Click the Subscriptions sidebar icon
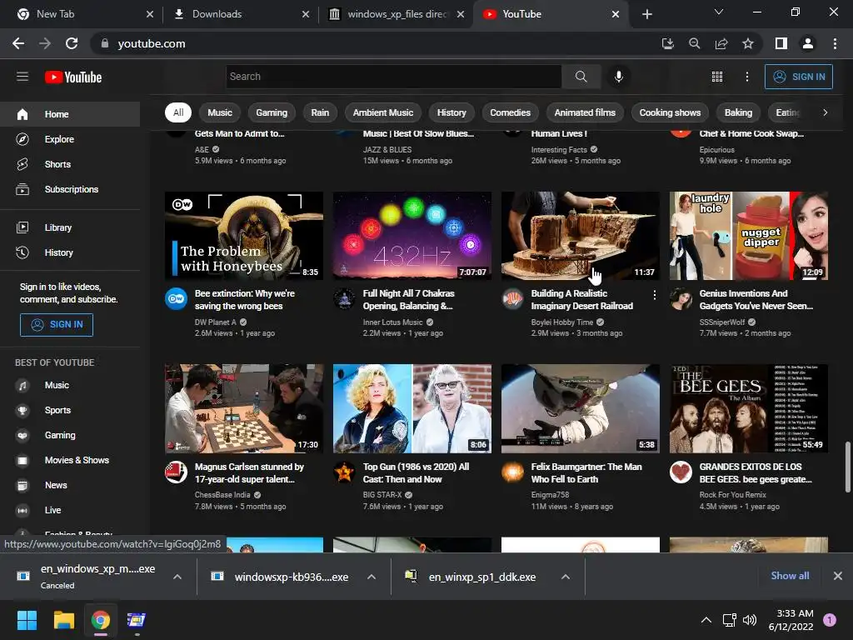The width and height of the screenshot is (853, 640). coord(22,189)
